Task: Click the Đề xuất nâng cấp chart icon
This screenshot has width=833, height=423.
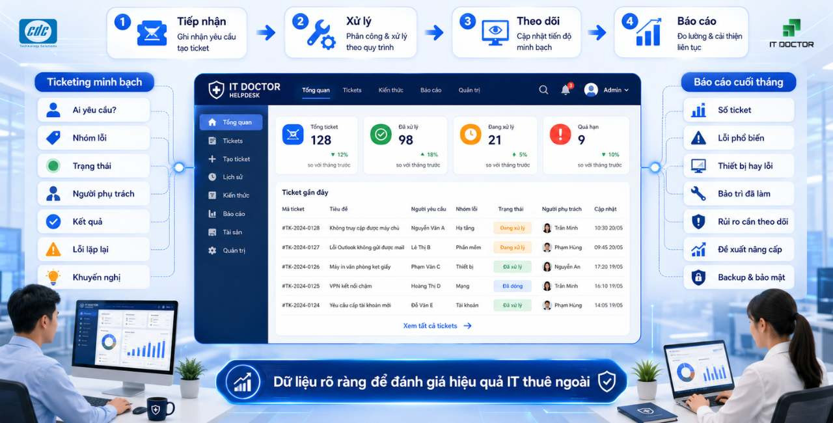Action: point(698,249)
